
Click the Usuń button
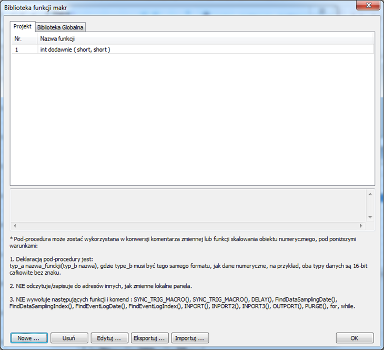coord(69,338)
